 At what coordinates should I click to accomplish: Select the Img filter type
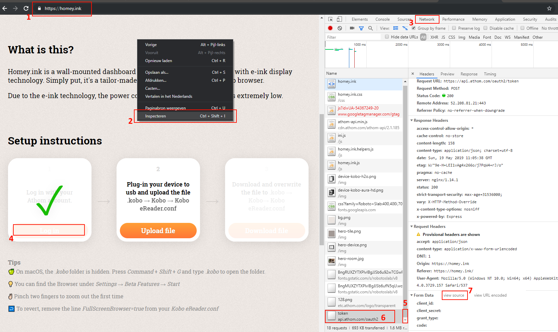(461, 37)
